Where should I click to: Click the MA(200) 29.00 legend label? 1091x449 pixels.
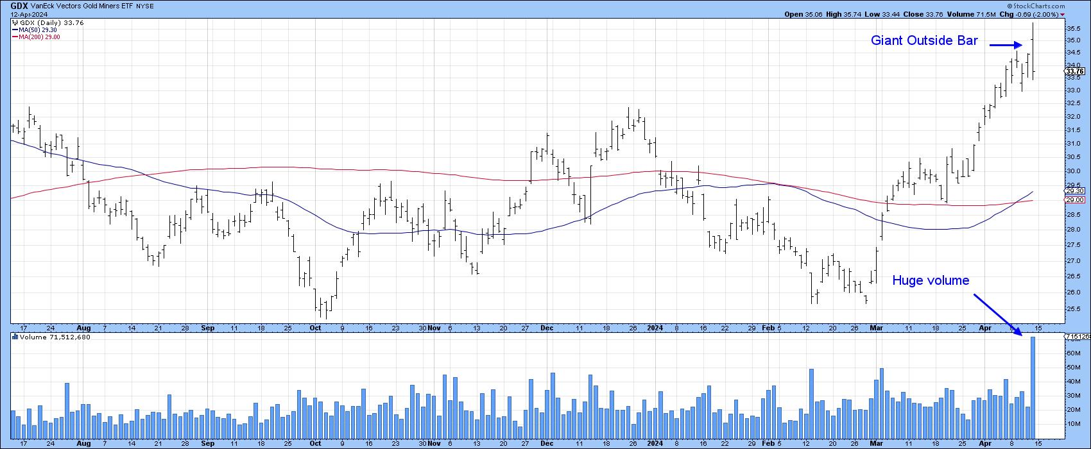point(40,37)
